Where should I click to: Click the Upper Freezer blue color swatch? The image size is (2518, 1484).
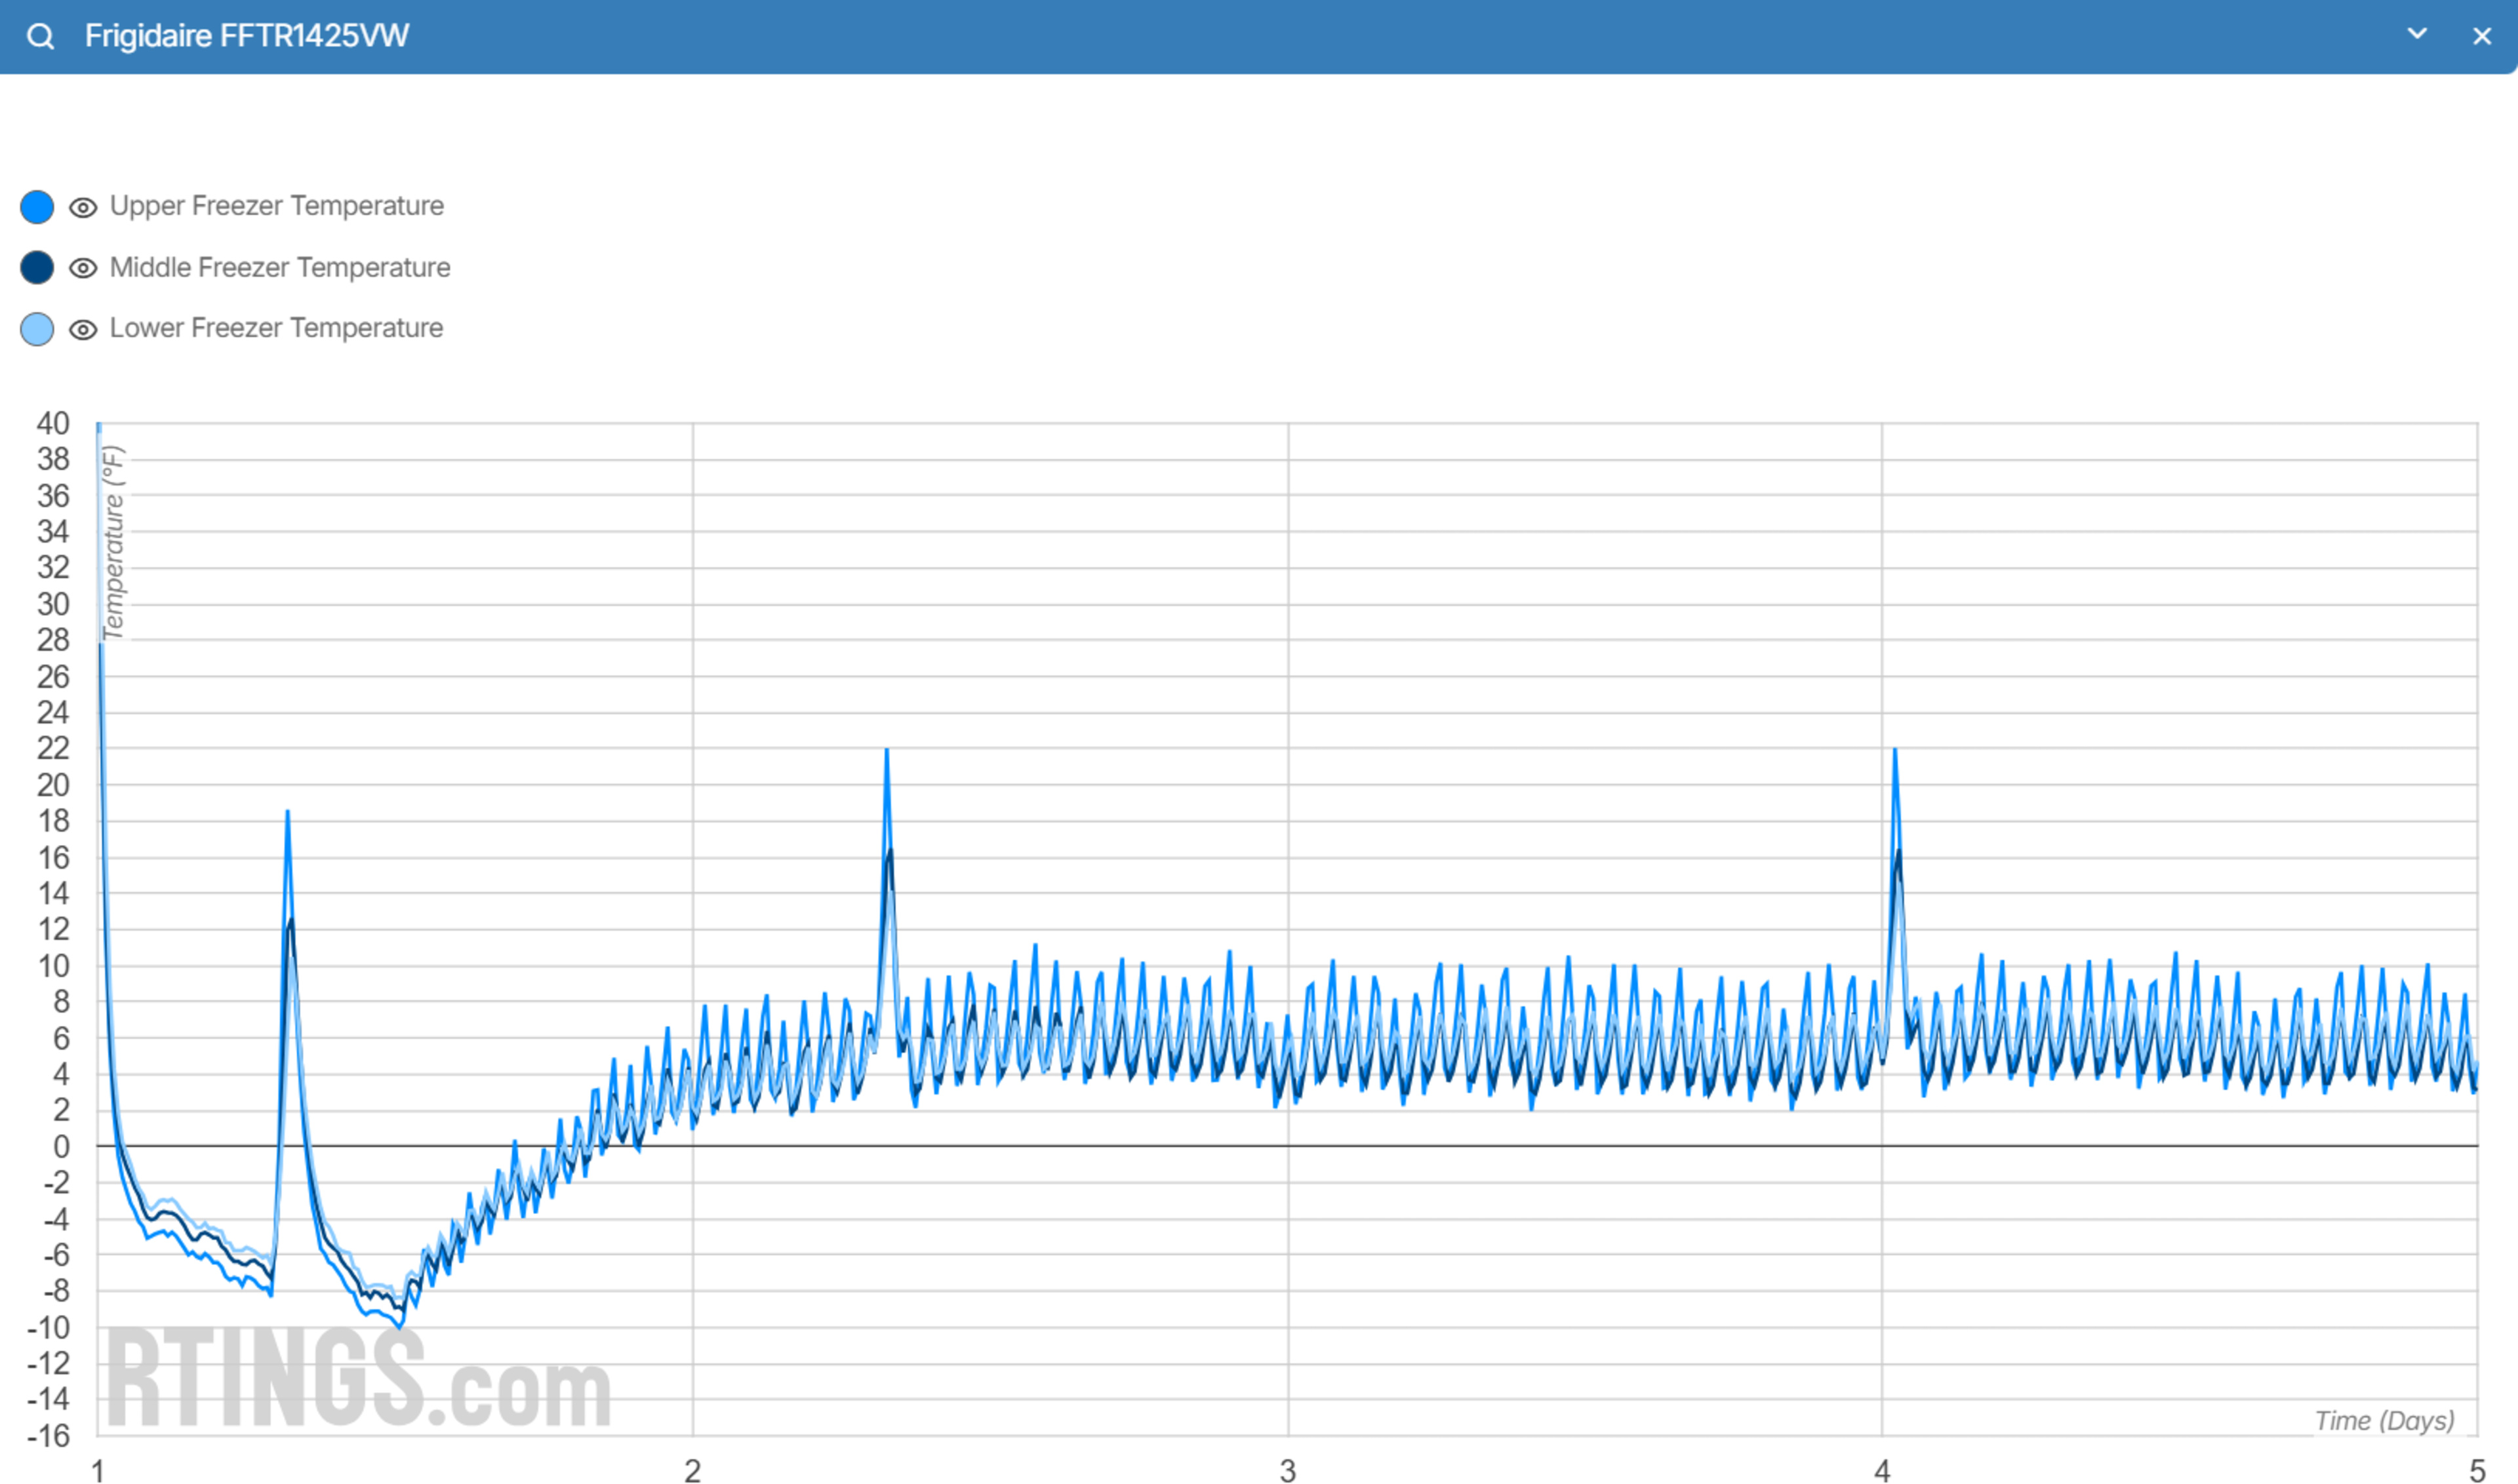[37, 207]
